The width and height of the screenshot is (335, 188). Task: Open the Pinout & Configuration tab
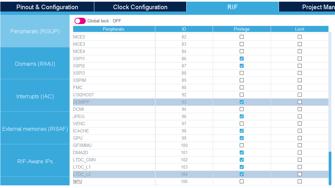point(47,7)
